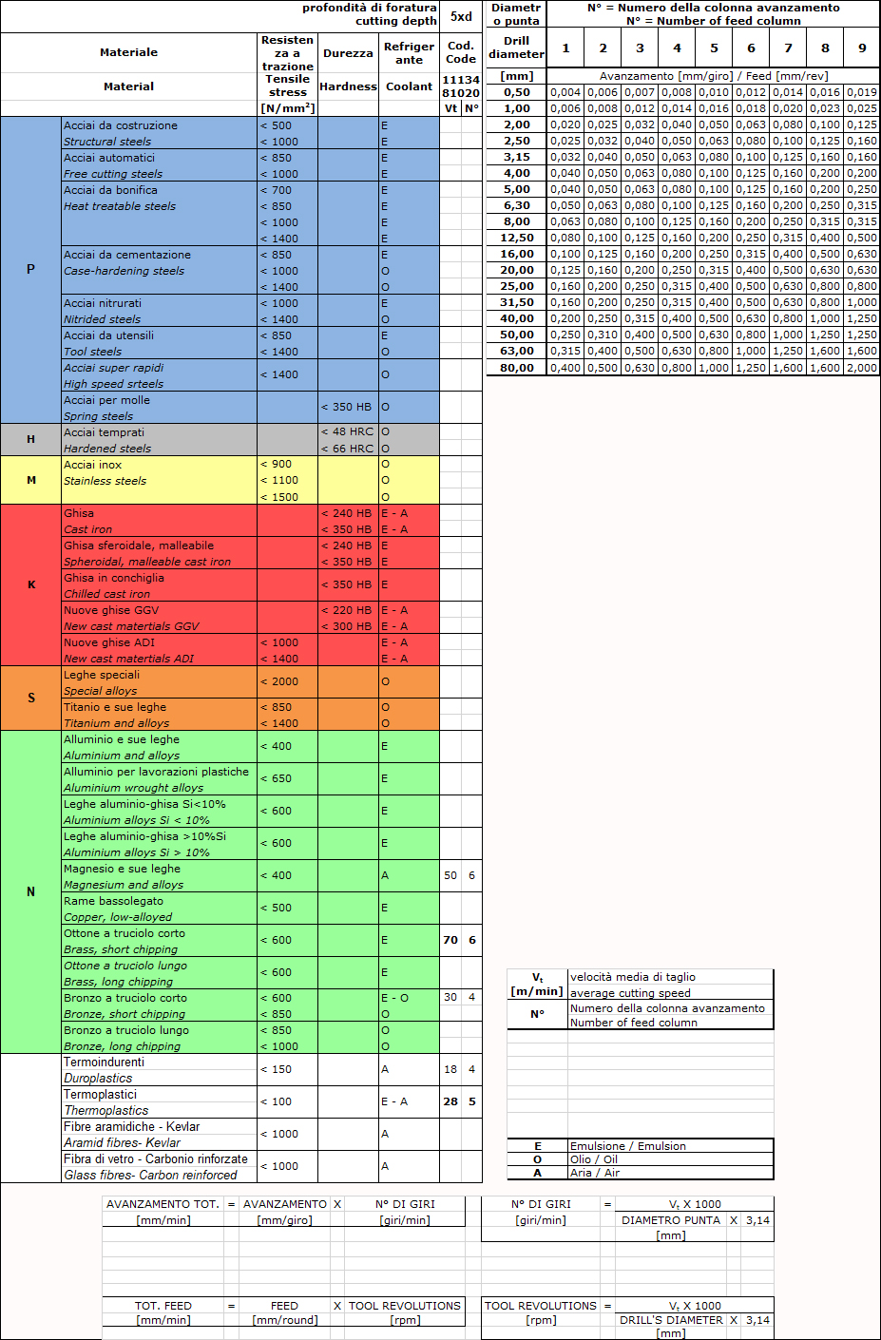Click the 'Materiale' column header
This screenshot has width=881, height=1340.
coord(129,52)
